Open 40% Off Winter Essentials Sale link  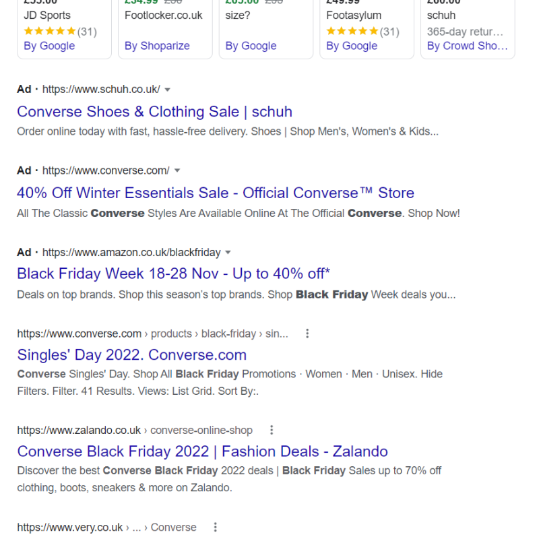click(216, 193)
